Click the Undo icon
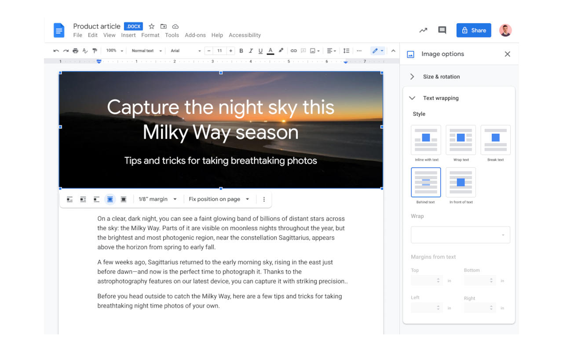The height and width of the screenshot is (352, 563). point(56,50)
